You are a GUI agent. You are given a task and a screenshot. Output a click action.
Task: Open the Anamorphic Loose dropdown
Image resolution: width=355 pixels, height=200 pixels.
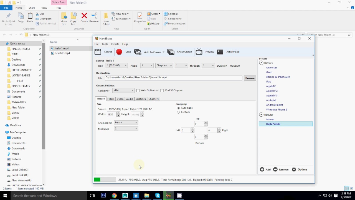click(x=126, y=122)
